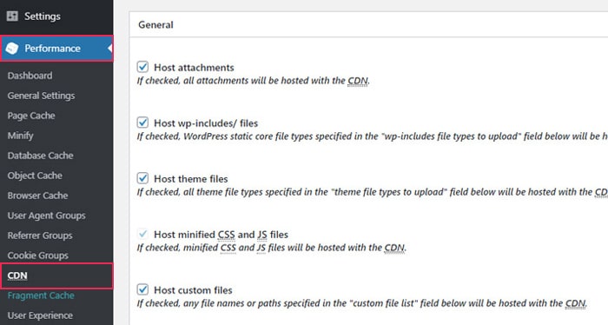Image resolution: width=608 pixels, height=325 pixels.
Task: Toggle Host minified CSS and JS checkbox
Action: 142,234
